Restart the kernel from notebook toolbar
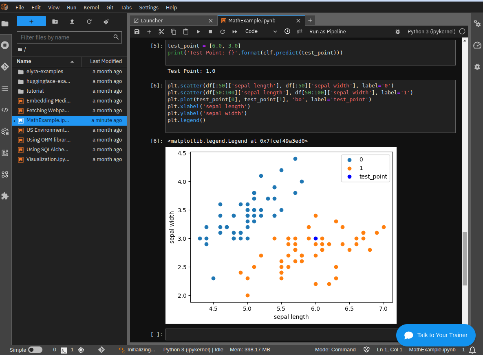Viewport: 483px width, 355px height. [223, 32]
